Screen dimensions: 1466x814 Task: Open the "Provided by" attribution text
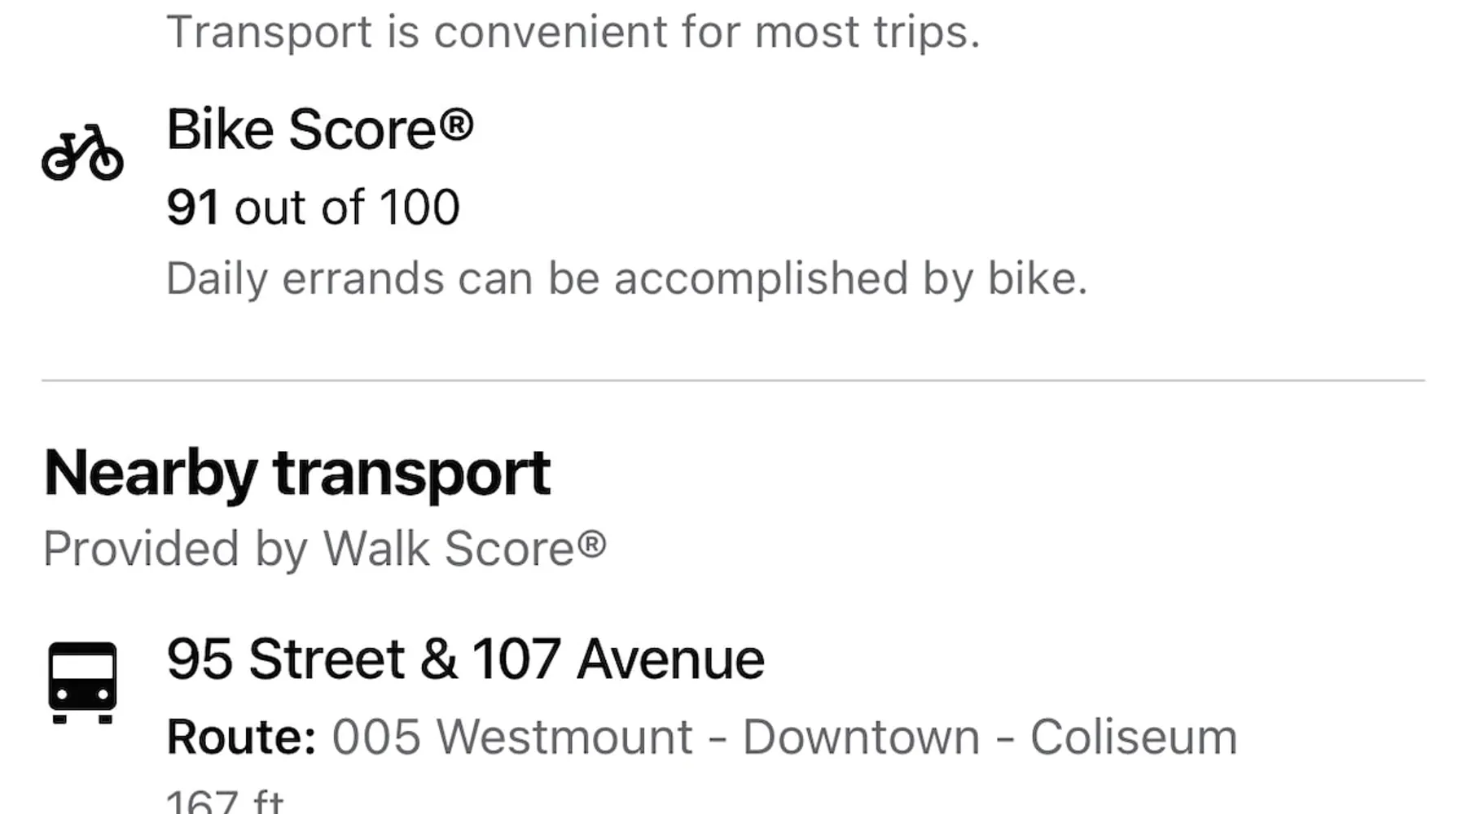175,549
